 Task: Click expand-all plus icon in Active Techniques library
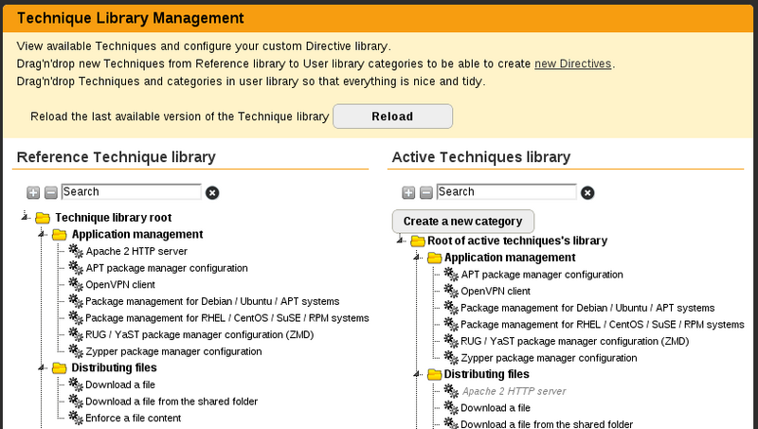(x=408, y=193)
